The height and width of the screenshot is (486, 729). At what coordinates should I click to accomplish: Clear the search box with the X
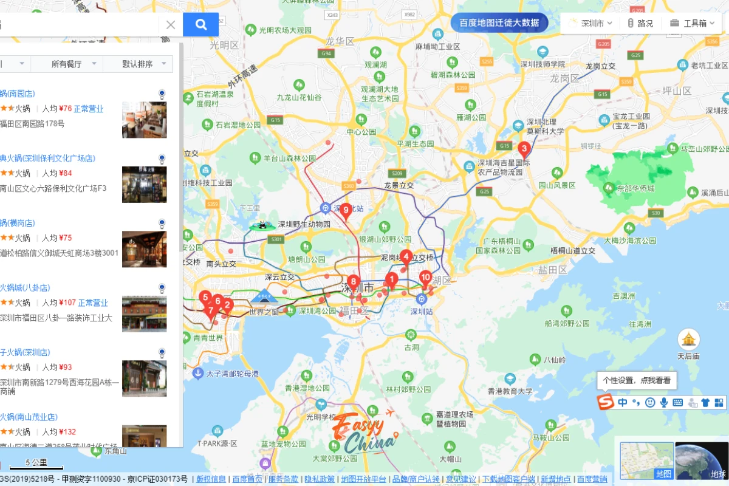(171, 25)
